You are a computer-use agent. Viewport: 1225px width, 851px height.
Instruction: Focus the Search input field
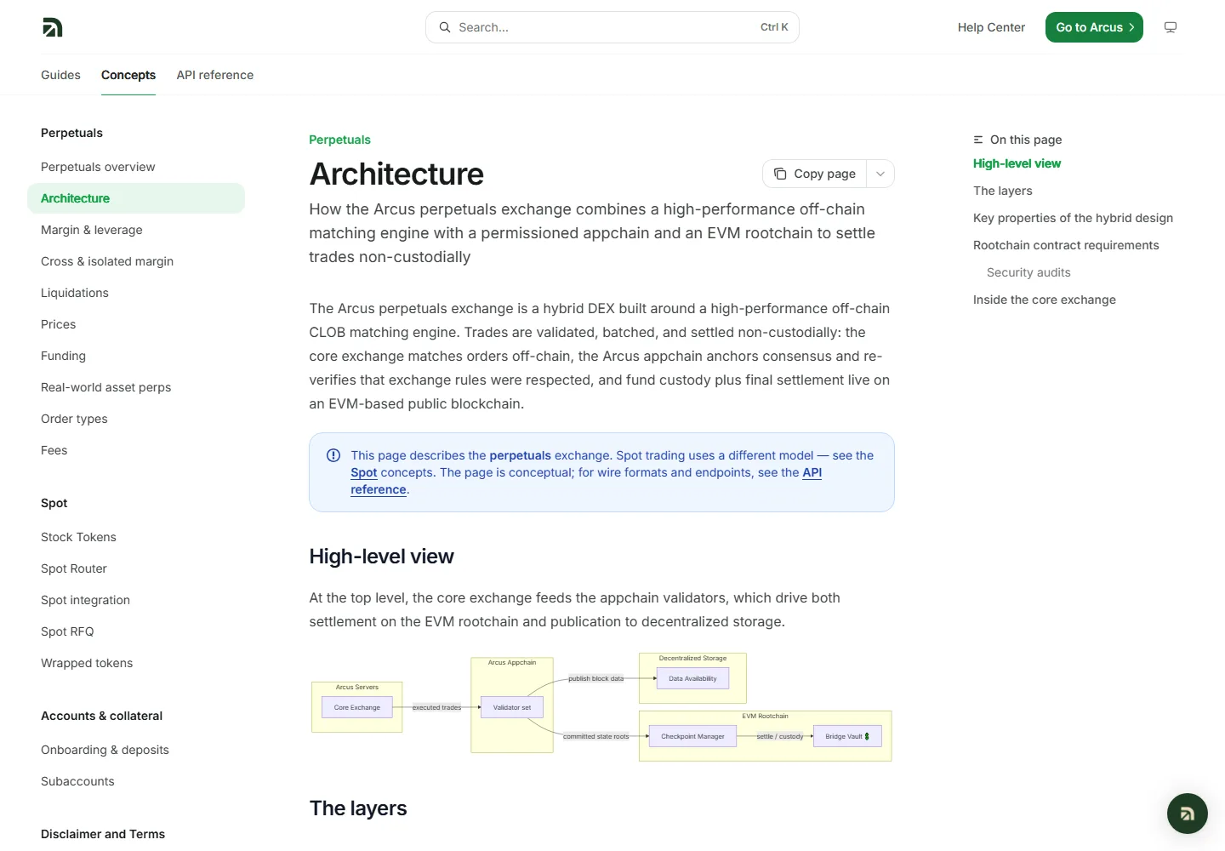pyautogui.click(x=612, y=27)
